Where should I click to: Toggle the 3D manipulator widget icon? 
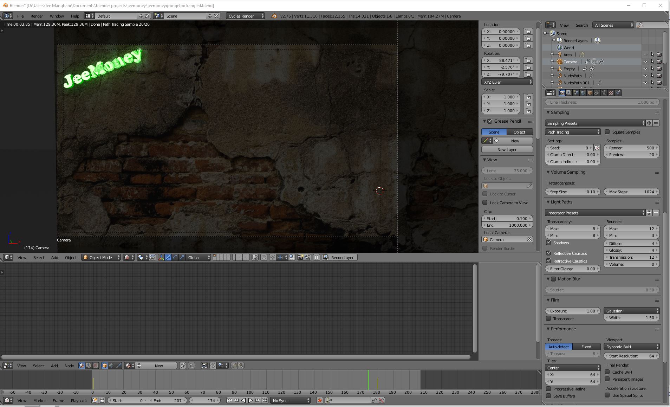[x=161, y=258]
